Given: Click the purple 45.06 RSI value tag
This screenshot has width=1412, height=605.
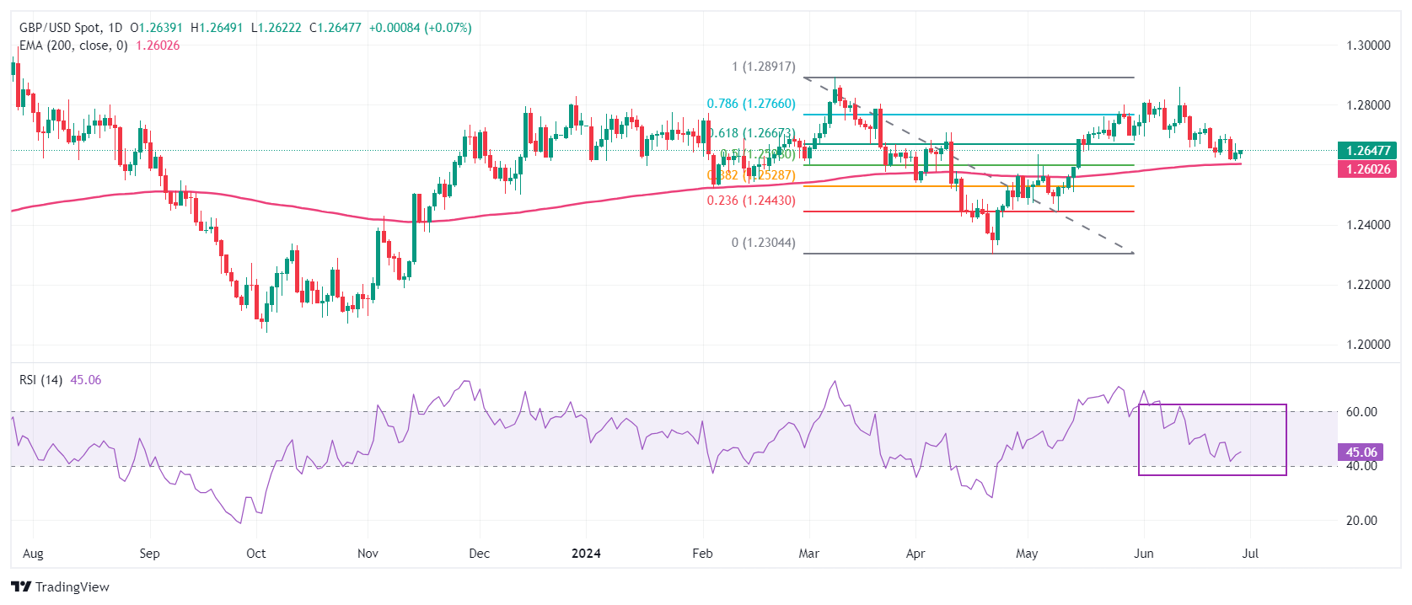Looking at the screenshot, I should [1361, 452].
